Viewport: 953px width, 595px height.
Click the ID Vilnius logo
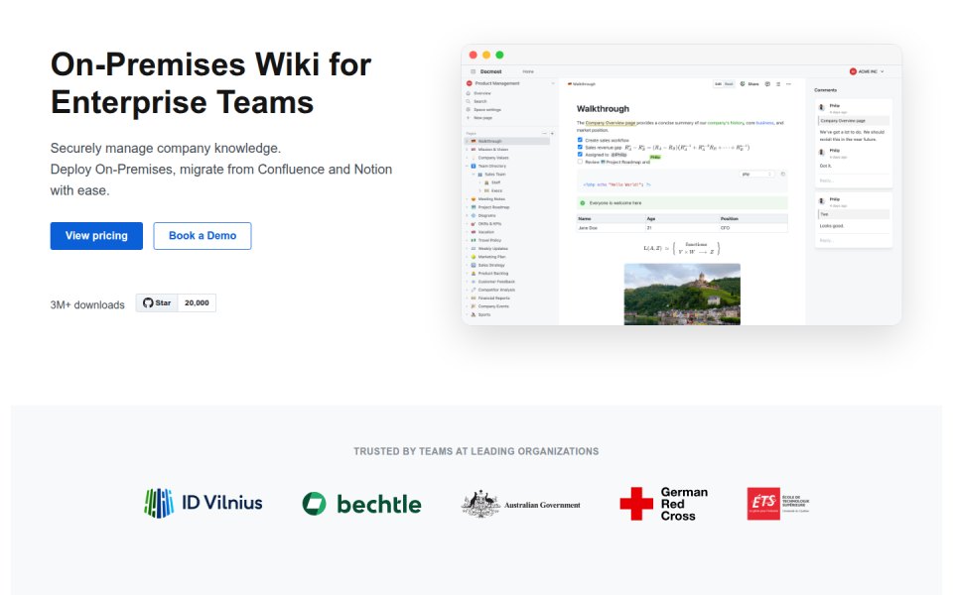203,504
